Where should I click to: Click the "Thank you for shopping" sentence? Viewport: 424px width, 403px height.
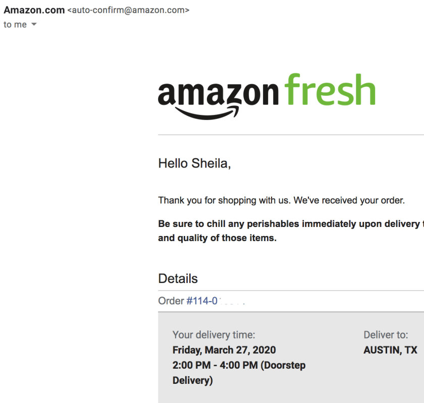pos(281,200)
